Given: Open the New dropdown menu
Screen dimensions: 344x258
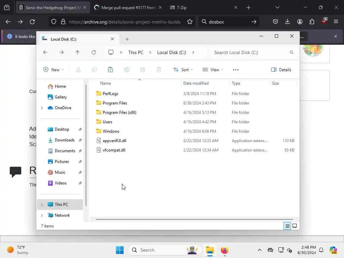Looking at the screenshot, I should pyautogui.click(x=53, y=70).
